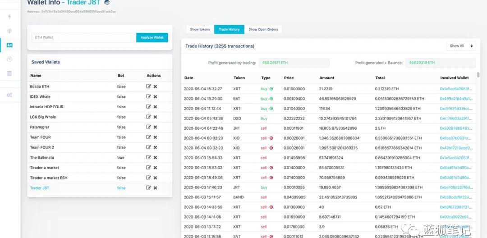The height and width of the screenshot is (238, 487).
Task: Open the lightbulb sidebar icon
Action: click(9, 31)
